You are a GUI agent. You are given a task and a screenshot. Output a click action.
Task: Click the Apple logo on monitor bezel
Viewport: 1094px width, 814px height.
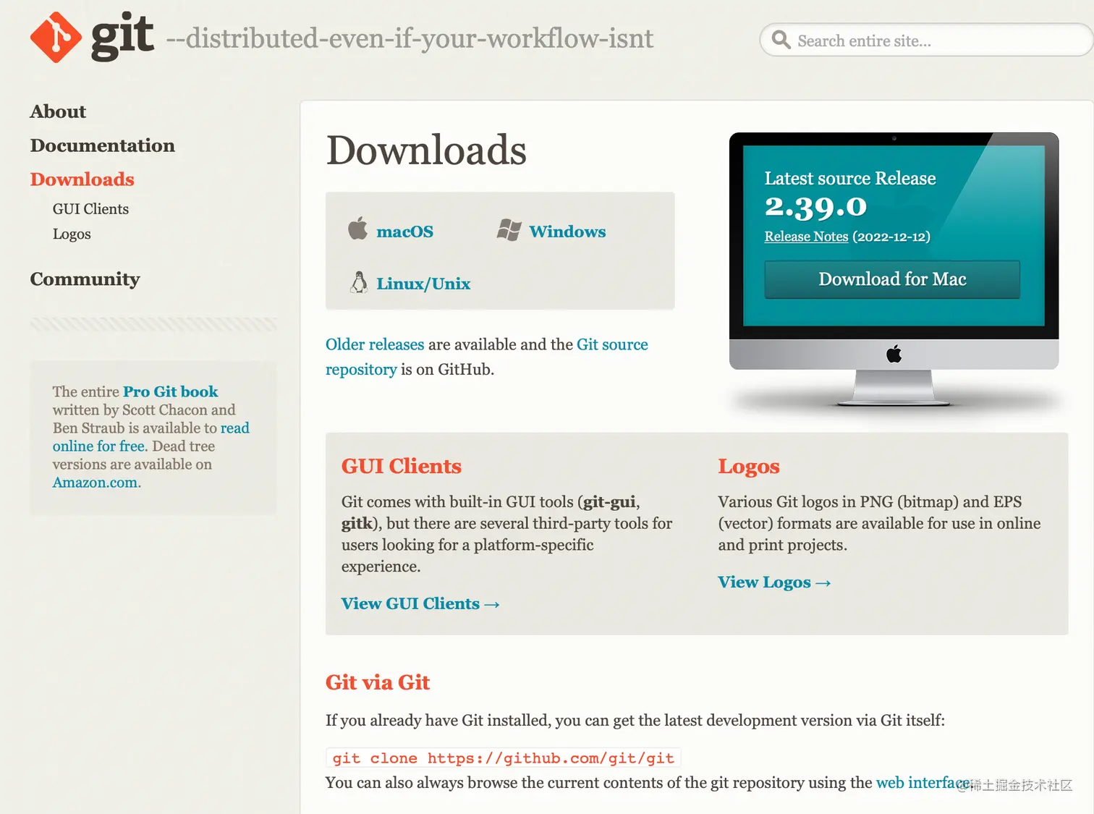coord(894,354)
